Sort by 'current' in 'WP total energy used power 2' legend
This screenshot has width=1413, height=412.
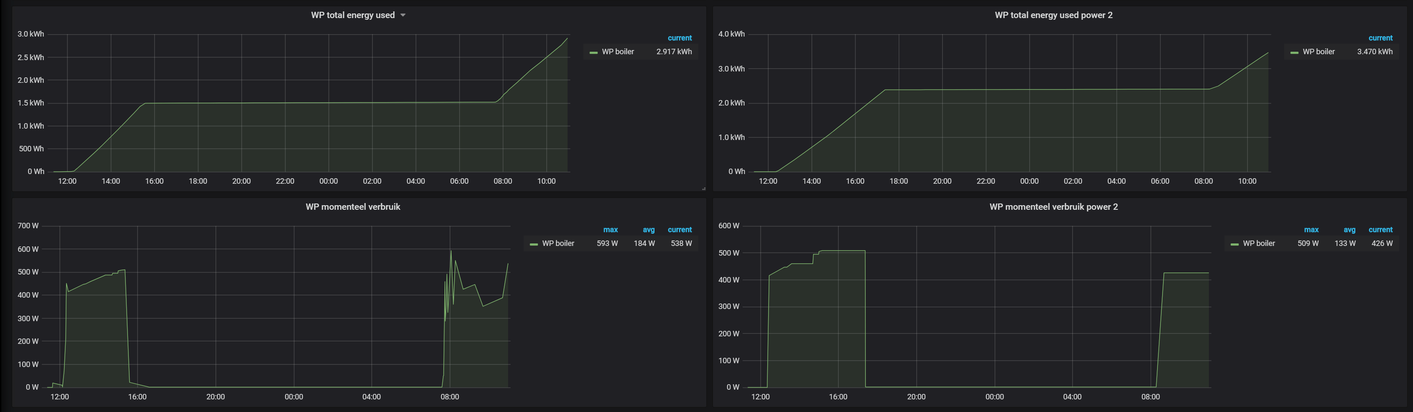click(1381, 38)
